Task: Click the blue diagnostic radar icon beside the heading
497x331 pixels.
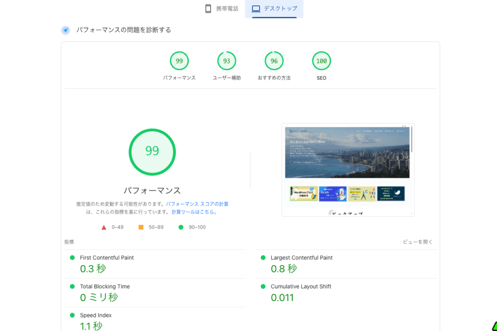Action: point(66,30)
